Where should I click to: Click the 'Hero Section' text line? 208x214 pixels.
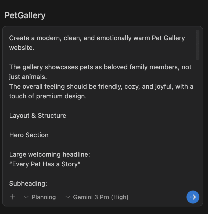point(29,135)
